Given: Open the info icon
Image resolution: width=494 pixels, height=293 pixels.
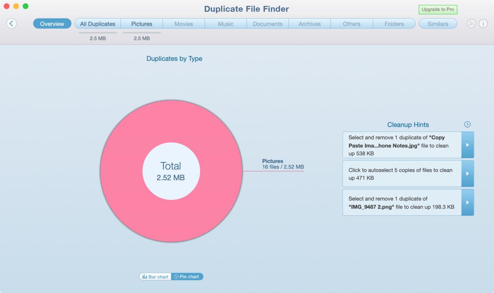Looking at the screenshot, I should (x=483, y=24).
